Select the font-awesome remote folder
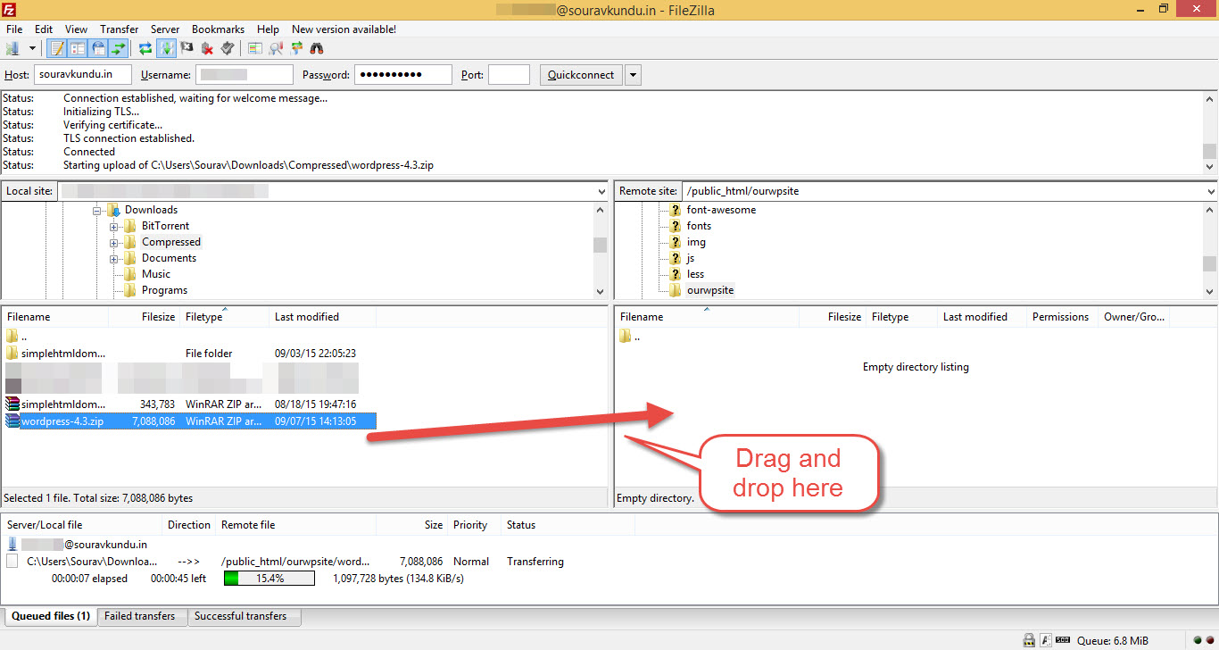 click(721, 210)
